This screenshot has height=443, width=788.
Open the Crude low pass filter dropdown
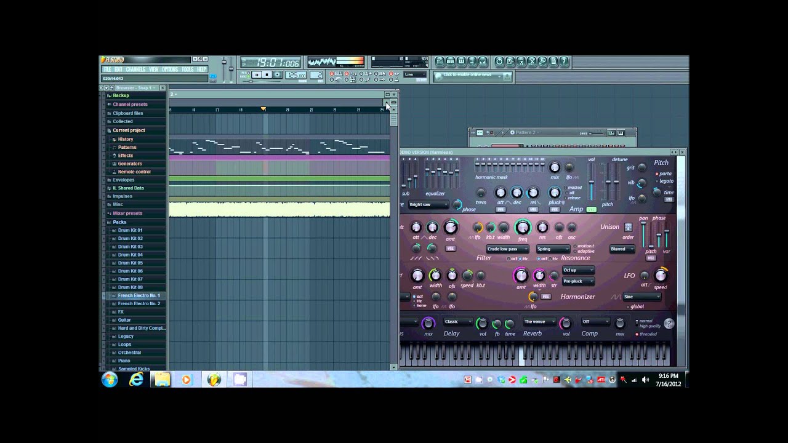508,249
